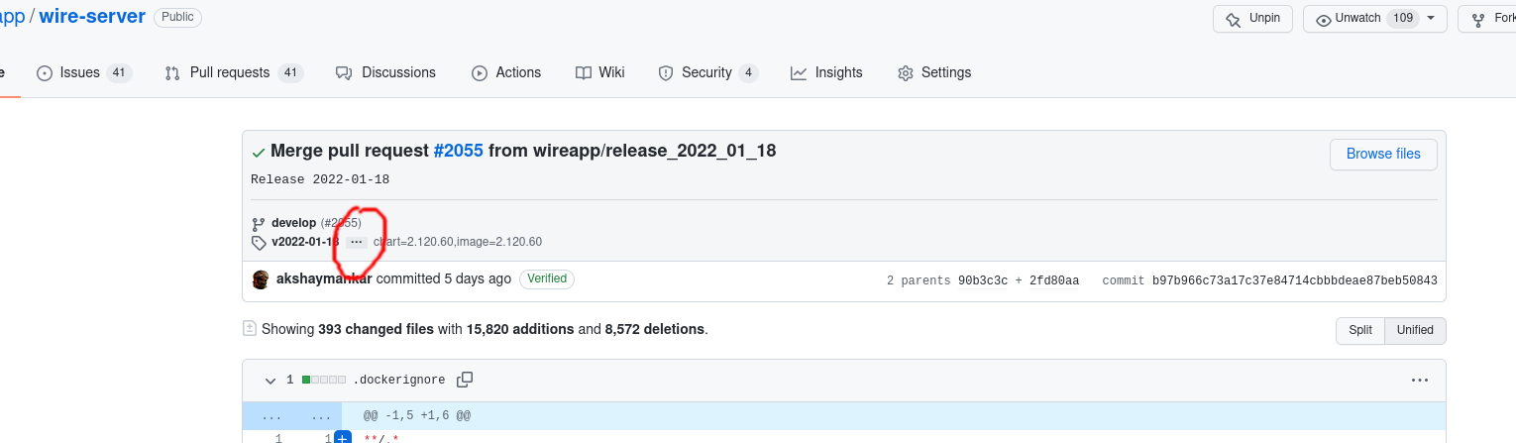The image size is (1516, 443).
Task: Switch to the Actions tab
Action: pyautogui.click(x=506, y=72)
